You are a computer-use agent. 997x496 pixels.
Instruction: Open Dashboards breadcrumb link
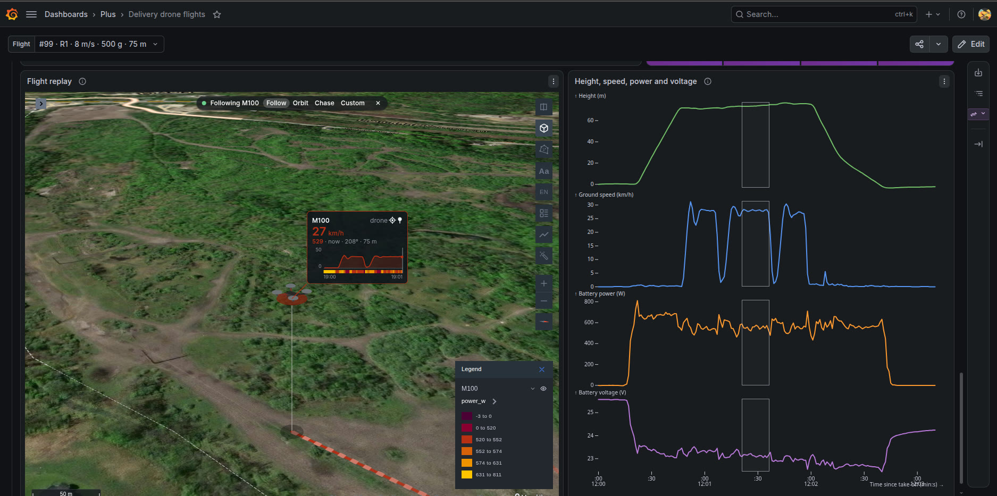pos(66,14)
